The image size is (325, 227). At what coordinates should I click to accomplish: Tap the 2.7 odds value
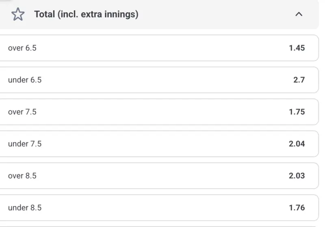click(299, 80)
